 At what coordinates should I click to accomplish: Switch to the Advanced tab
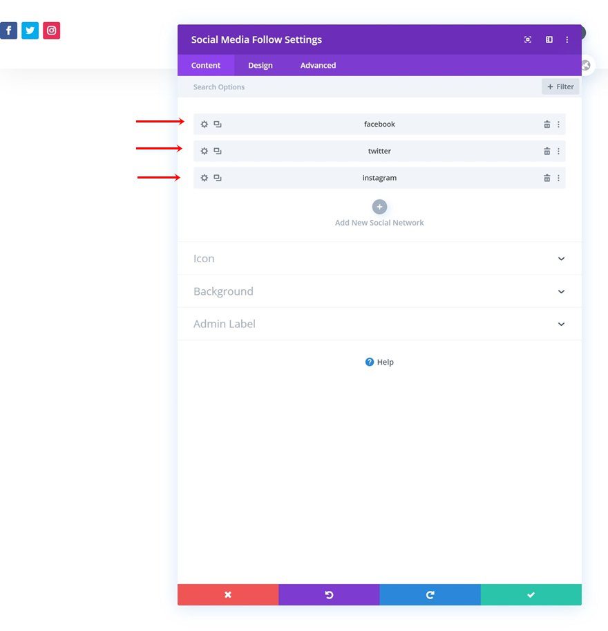318,65
